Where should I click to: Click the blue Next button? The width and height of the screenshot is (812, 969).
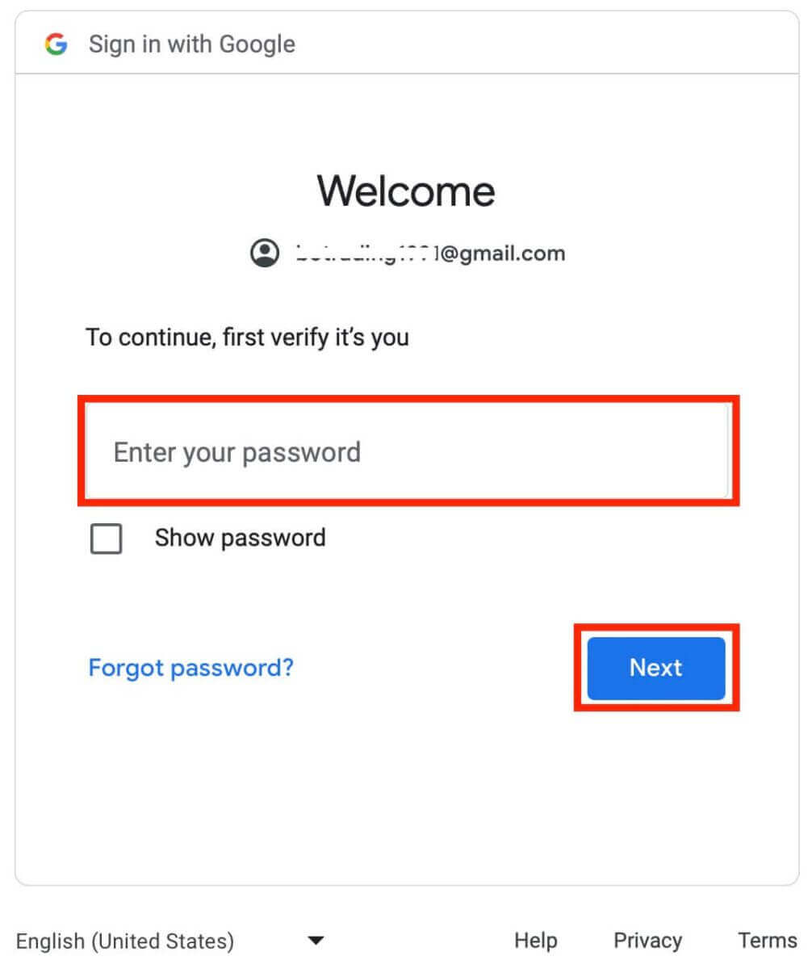(656, 668)
